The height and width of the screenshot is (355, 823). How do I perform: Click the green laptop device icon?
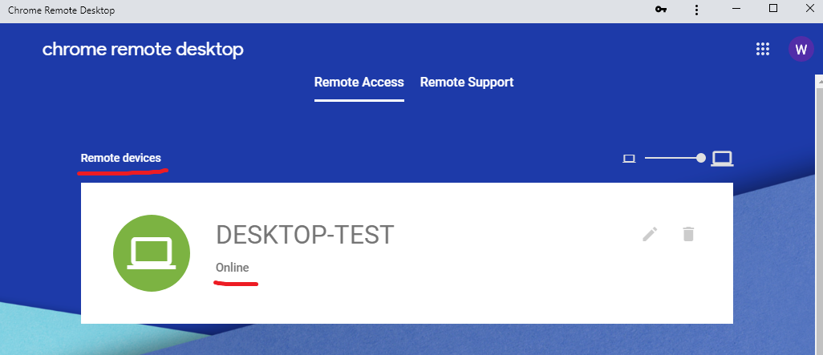coord(152,252)
